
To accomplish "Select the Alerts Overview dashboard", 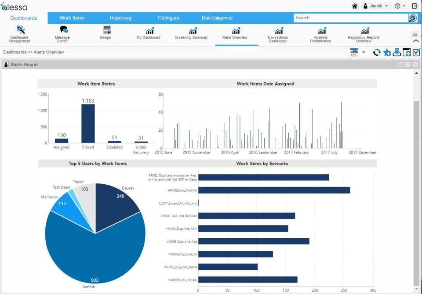I will coord(234,33).
